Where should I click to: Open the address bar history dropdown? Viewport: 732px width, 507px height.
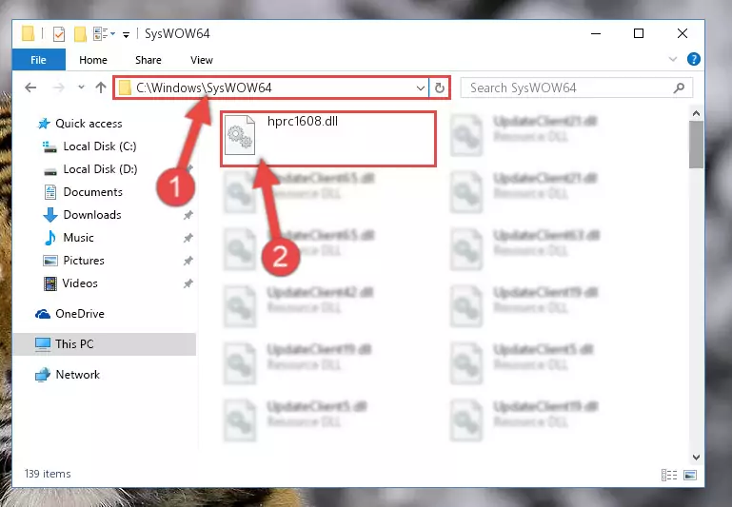click(420, 88)
